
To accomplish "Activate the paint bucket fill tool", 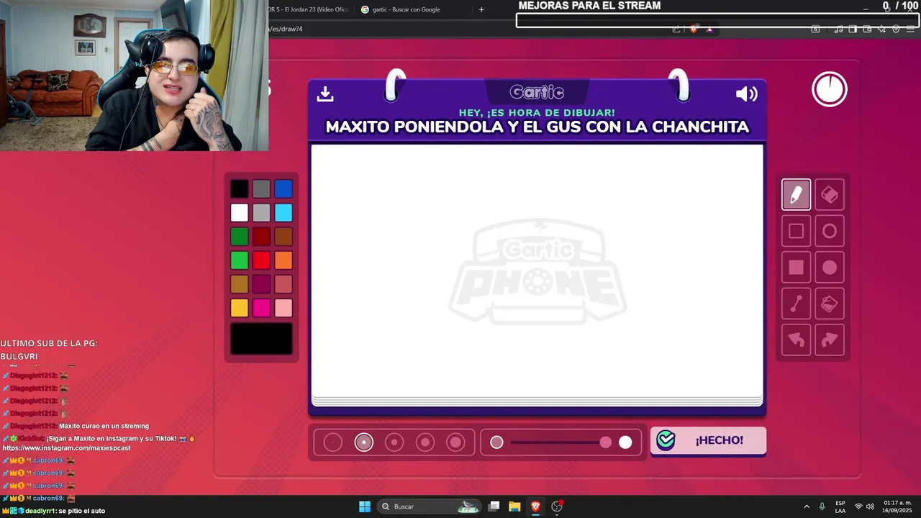I will coord(830,304).
